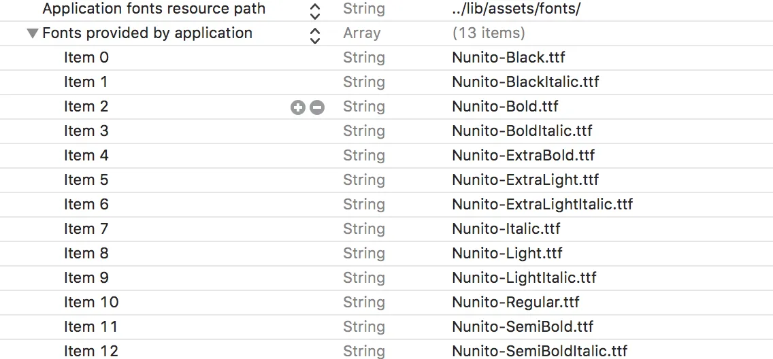The height and width of the screenshot is (359, 773).
Task: Open key stepper for Application fonts resource path
Action: pyautogui.click(x=314, y=10)
